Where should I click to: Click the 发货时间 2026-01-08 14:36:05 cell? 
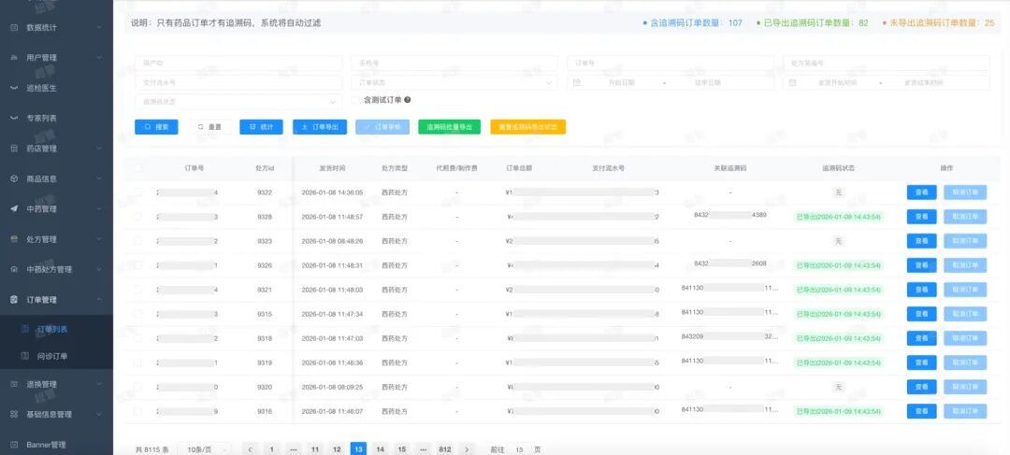(332, 192)
